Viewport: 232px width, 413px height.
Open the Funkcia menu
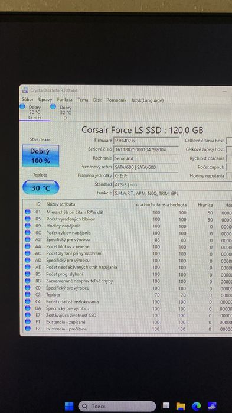point(65,100)
